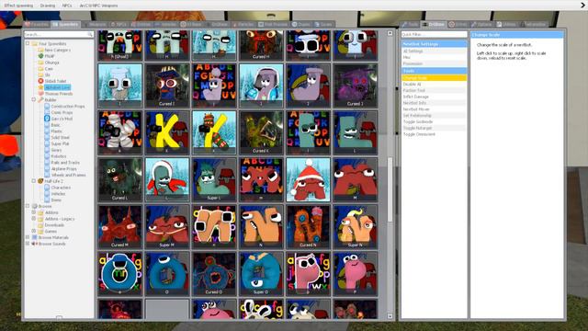The width and height of the screenshot is (588, 331).
Task: Open AI Settings under Nextbot Settings
Action: click(x=435, y=51)
